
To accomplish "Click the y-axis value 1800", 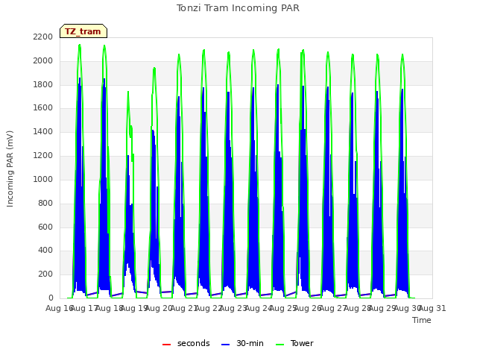I will 43,84.
